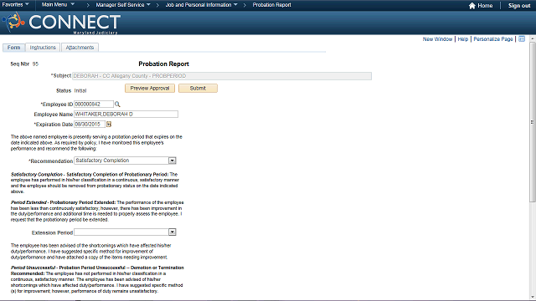Click the CONNECT Maryland Judiciary logo
This screenshot has width=536, height=301.
[61, 23]
